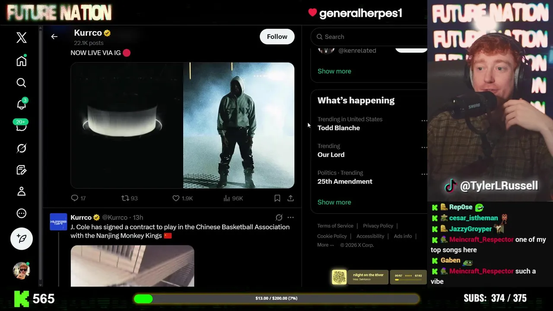Open the Articles compose icon in sidebar
Viewport: 553px width, 311px height.
tap(21, 170)
